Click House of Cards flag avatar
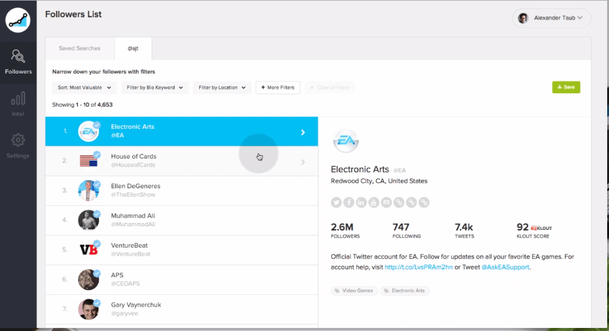609x331 pixels. click(89, 161)
